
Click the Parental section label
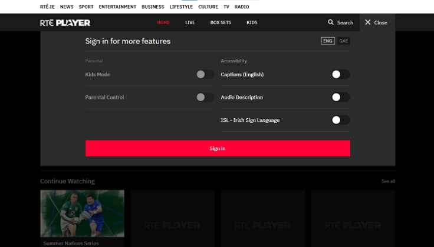(94, 61)
